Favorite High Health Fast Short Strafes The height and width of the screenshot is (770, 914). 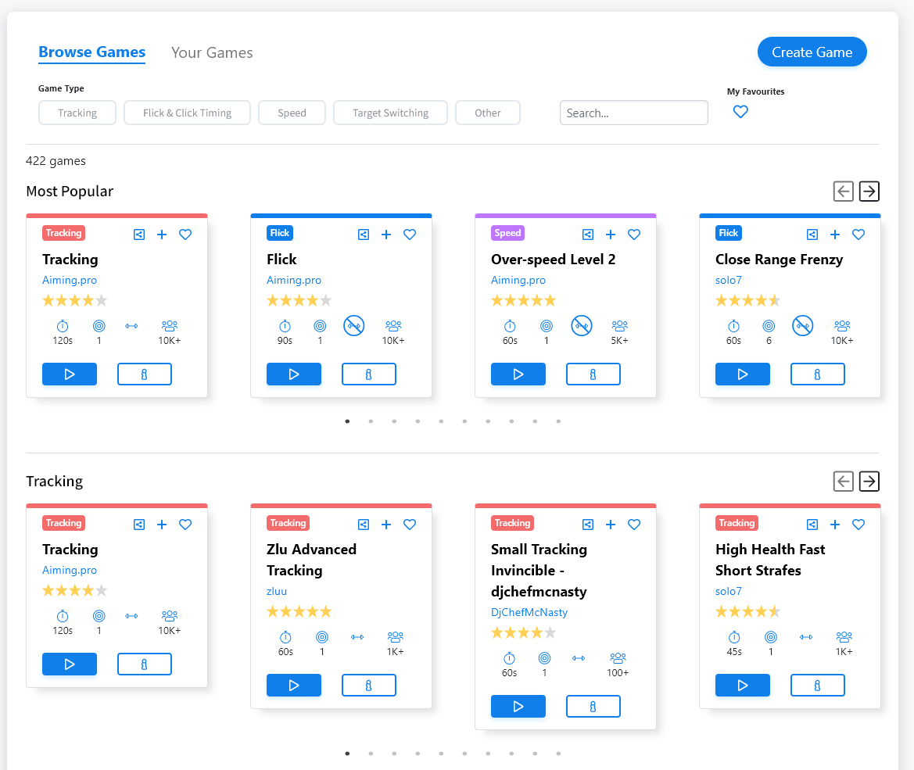click(858, 525)
